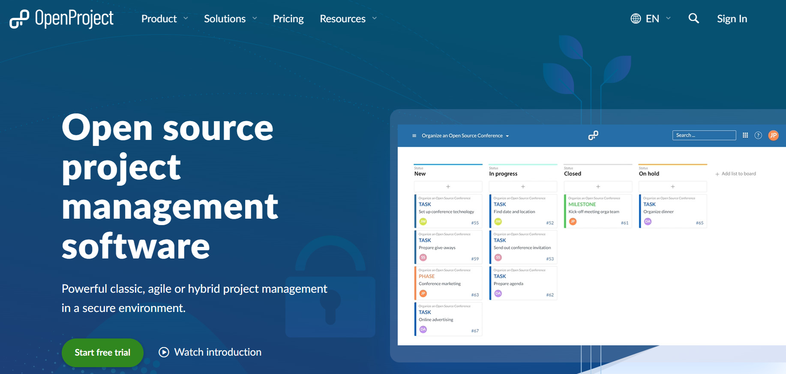This screenshot has height=374, width=786.
Task: Go to the Pricing page
Action: tap(288, 19)
